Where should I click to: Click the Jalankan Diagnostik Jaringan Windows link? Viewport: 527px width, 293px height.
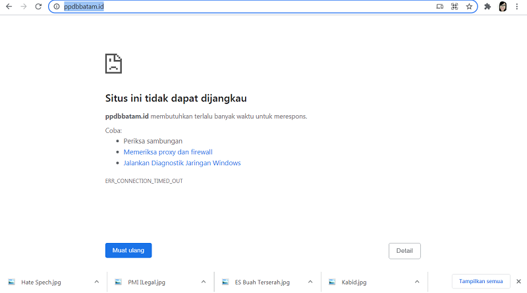tap(182, 163)
